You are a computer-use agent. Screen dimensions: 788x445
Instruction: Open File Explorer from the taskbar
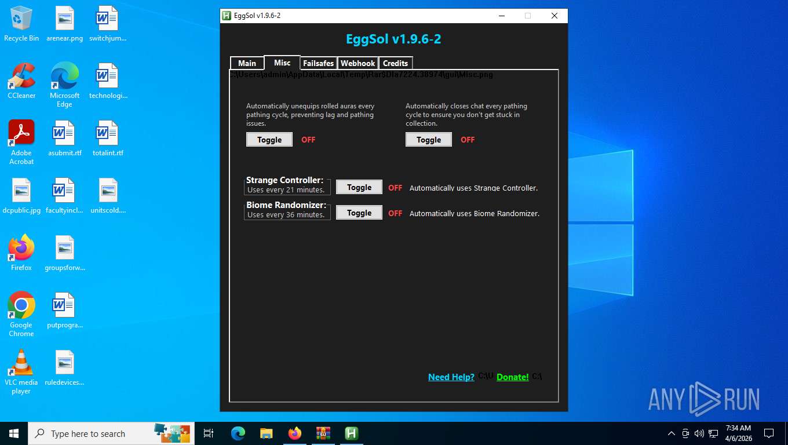pos(267,433)
